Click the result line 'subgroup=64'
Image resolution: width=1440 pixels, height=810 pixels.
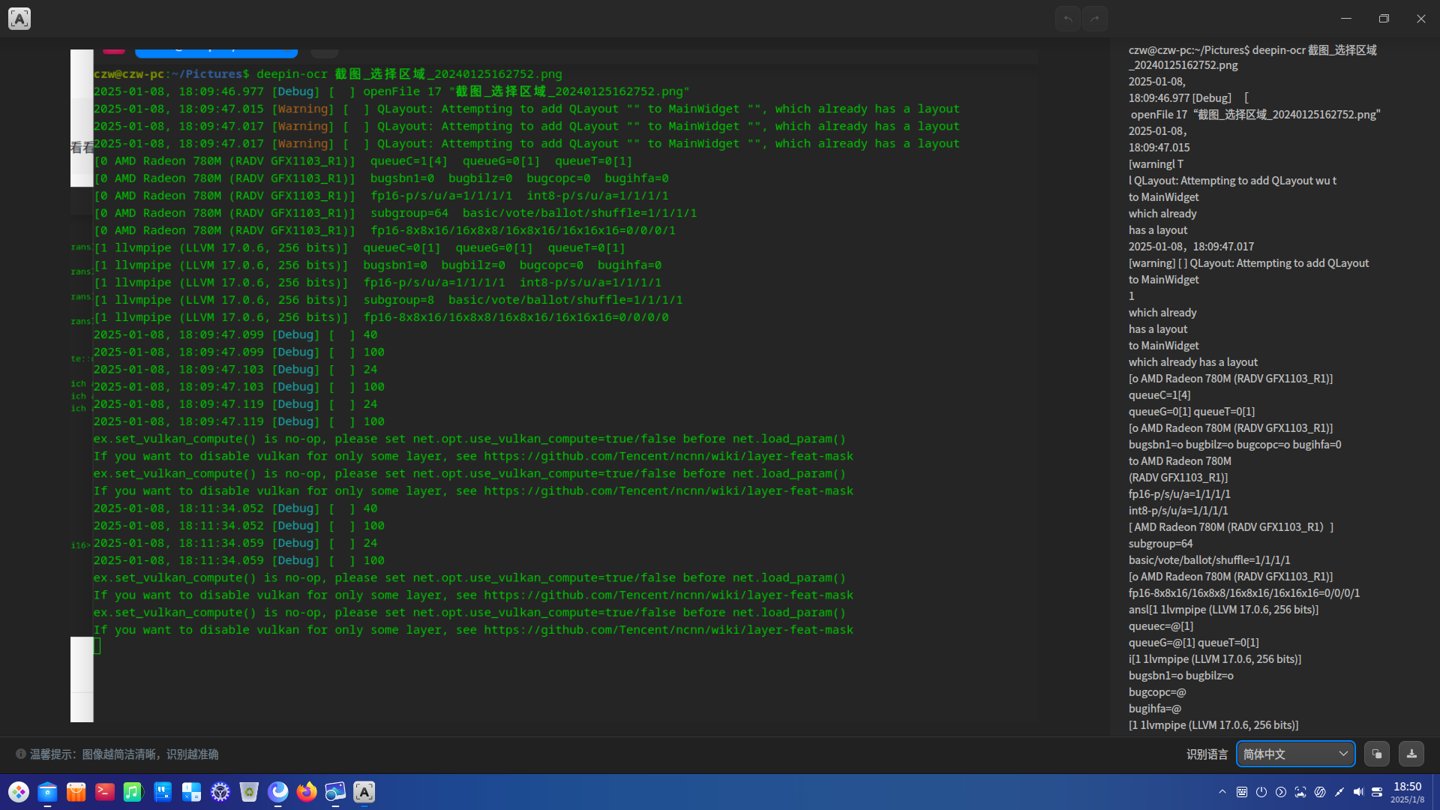1160,544
